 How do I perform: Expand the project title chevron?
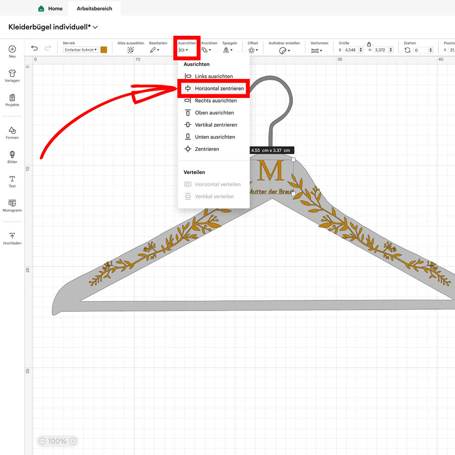(96, 27)
